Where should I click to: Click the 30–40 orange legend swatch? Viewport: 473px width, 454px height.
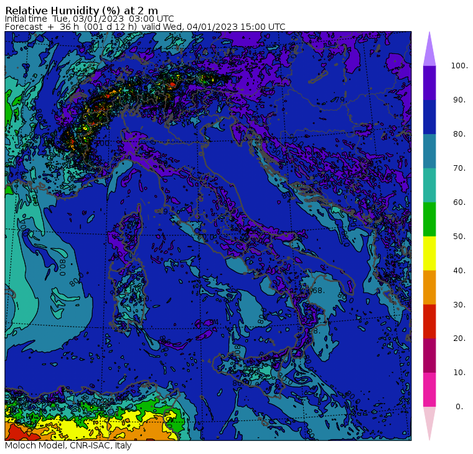click(x=429, y=288)
